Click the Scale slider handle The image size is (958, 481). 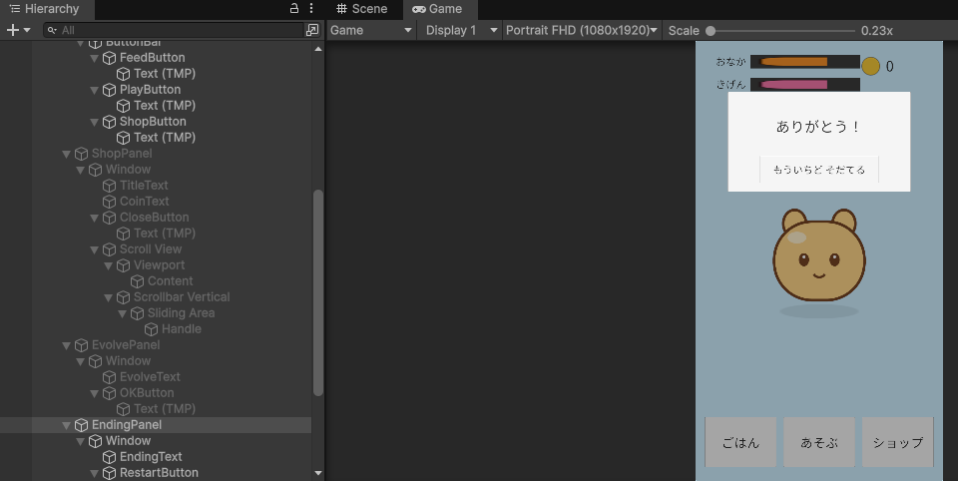[x=711, y=31]
